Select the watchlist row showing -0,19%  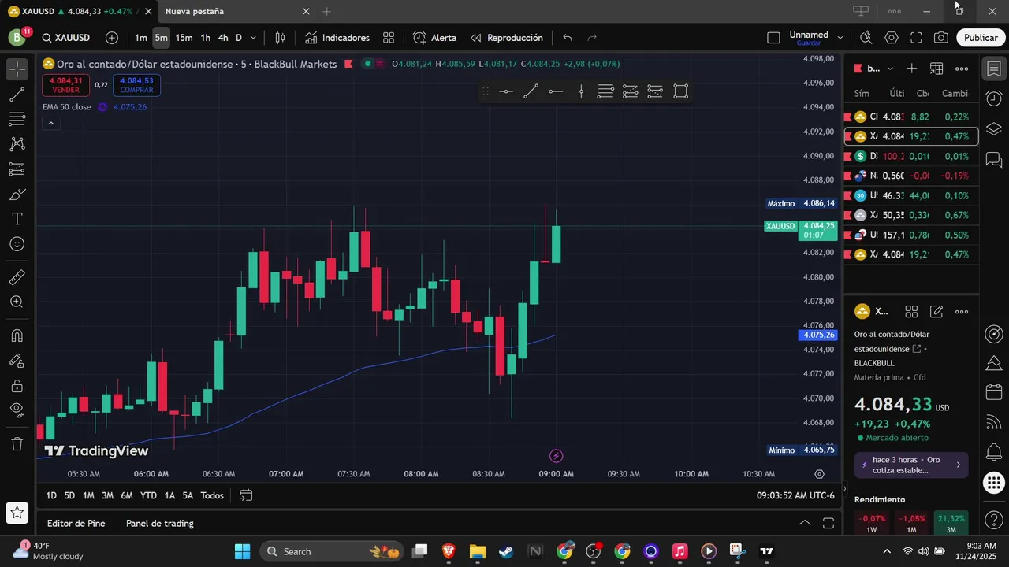(x=911, y=176)
